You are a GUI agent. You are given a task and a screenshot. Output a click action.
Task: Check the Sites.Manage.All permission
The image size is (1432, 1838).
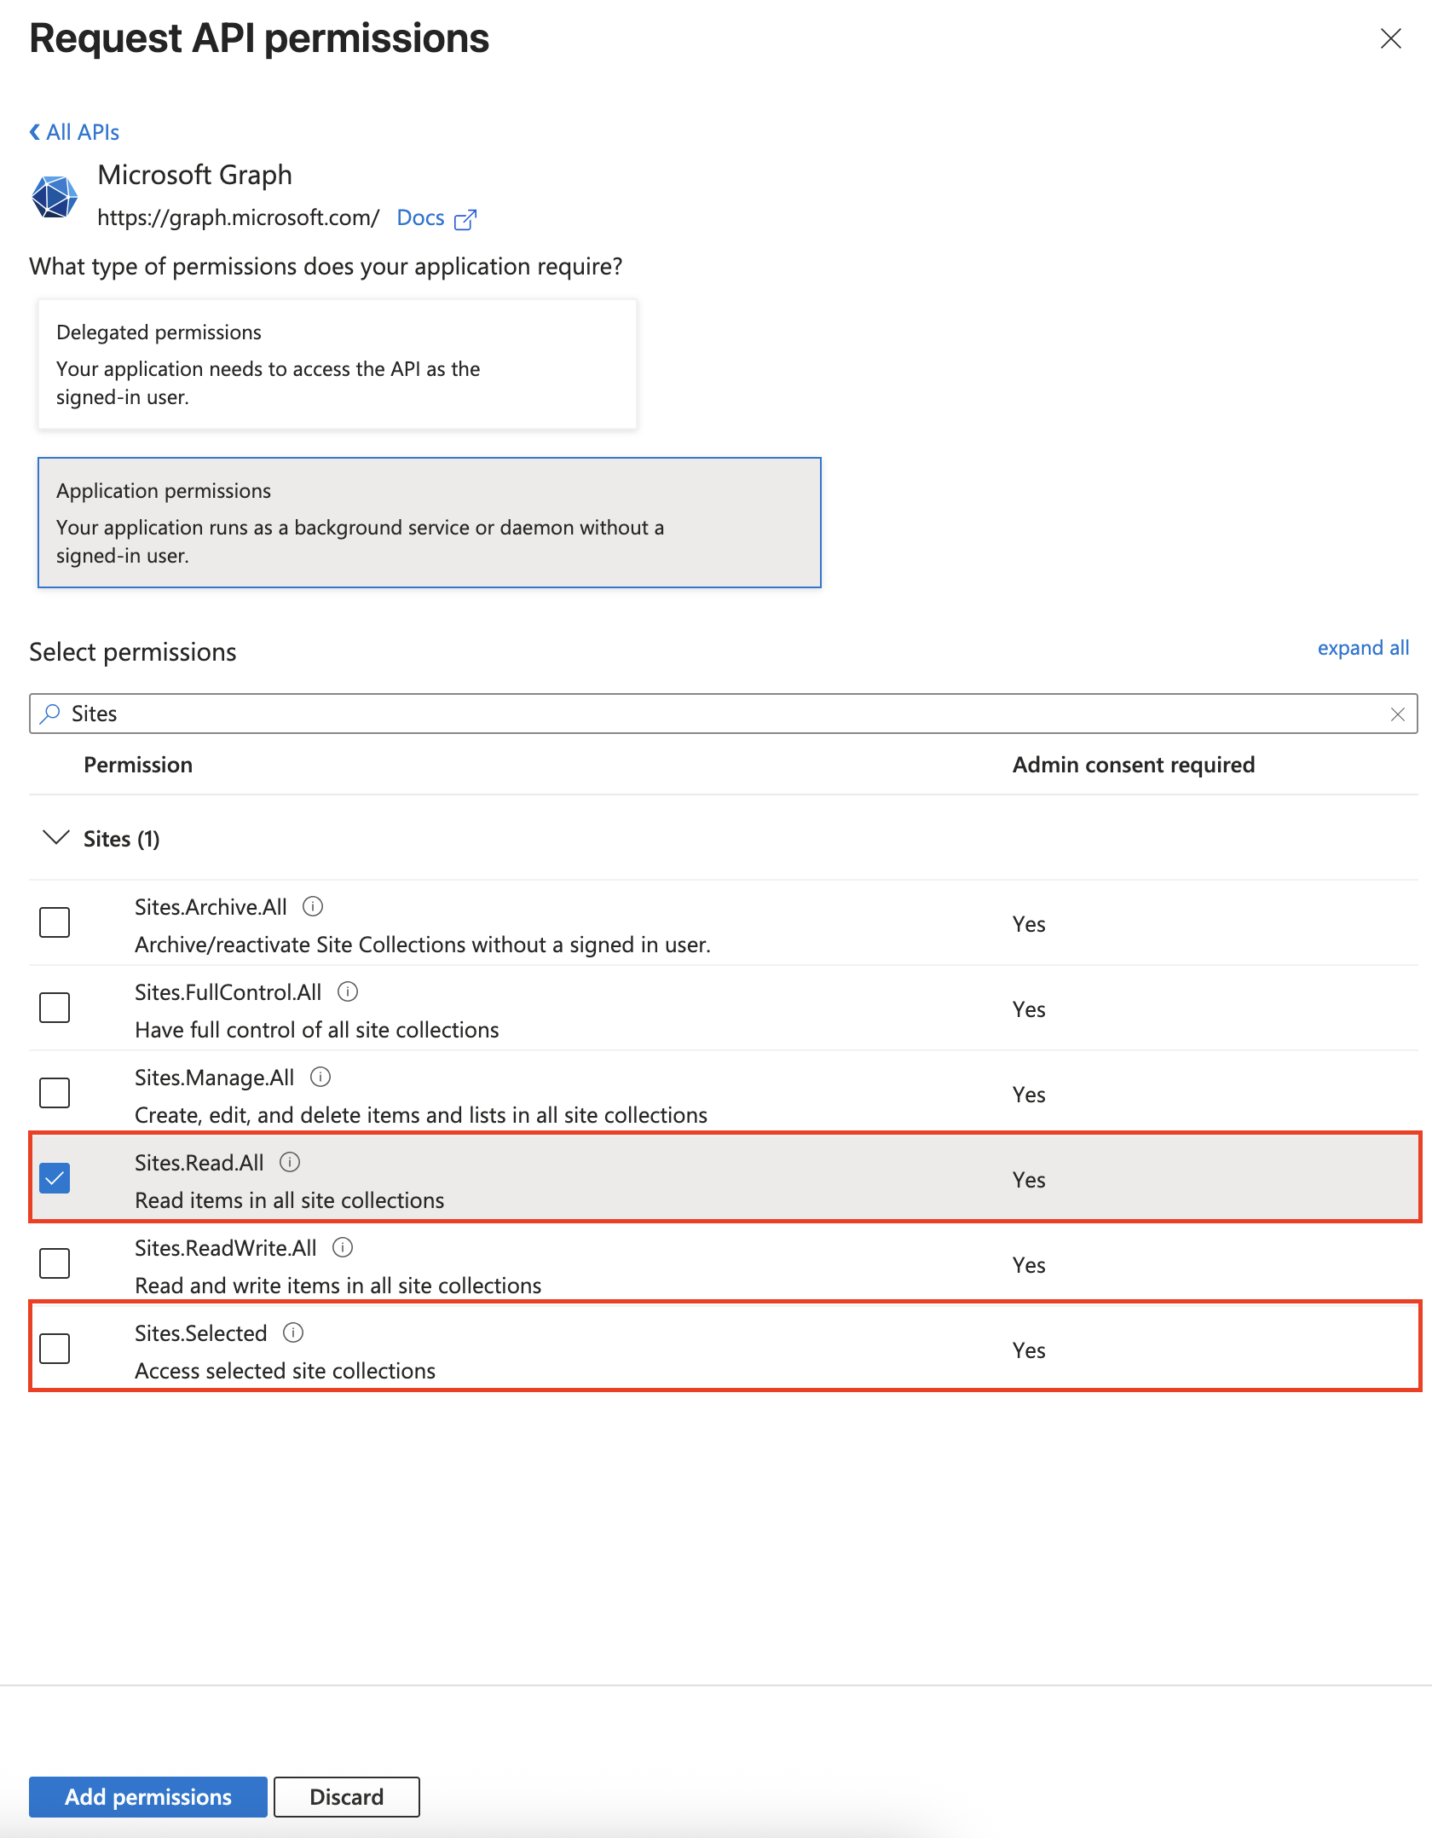(x=54, y=1093)
